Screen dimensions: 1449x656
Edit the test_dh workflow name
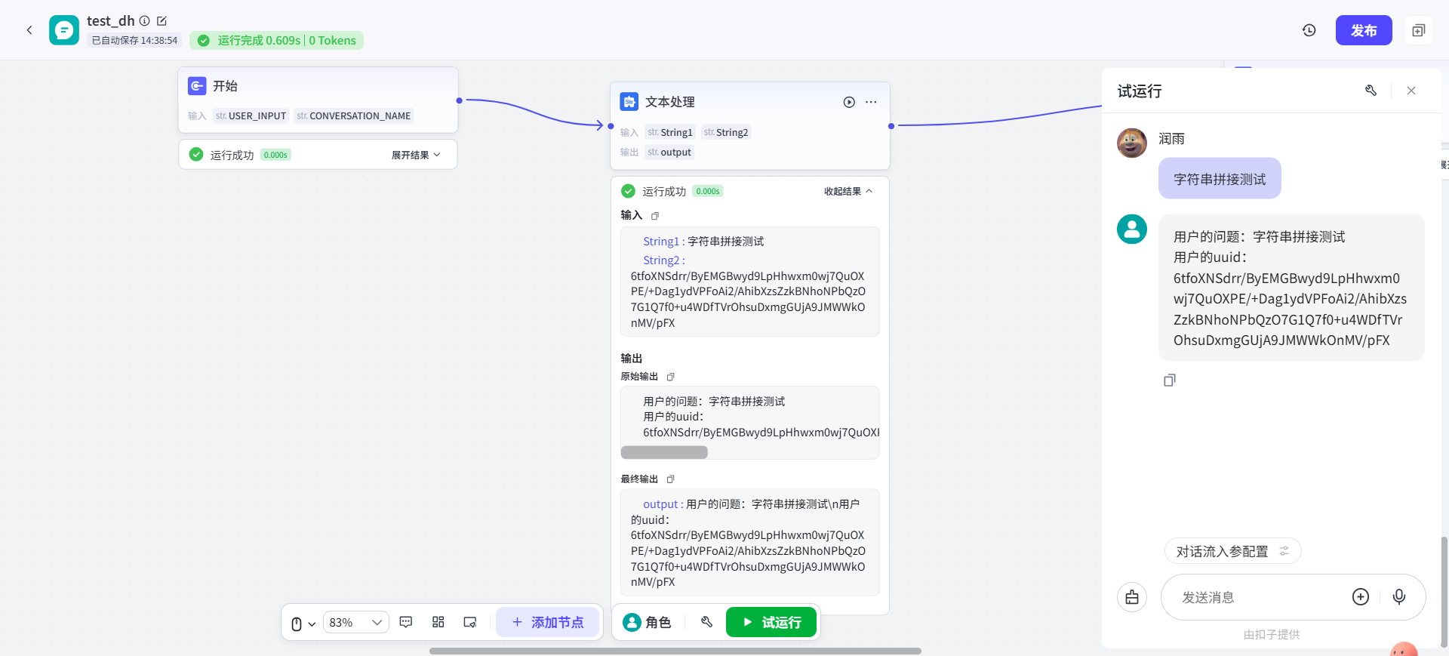click(x=162, y=21)
